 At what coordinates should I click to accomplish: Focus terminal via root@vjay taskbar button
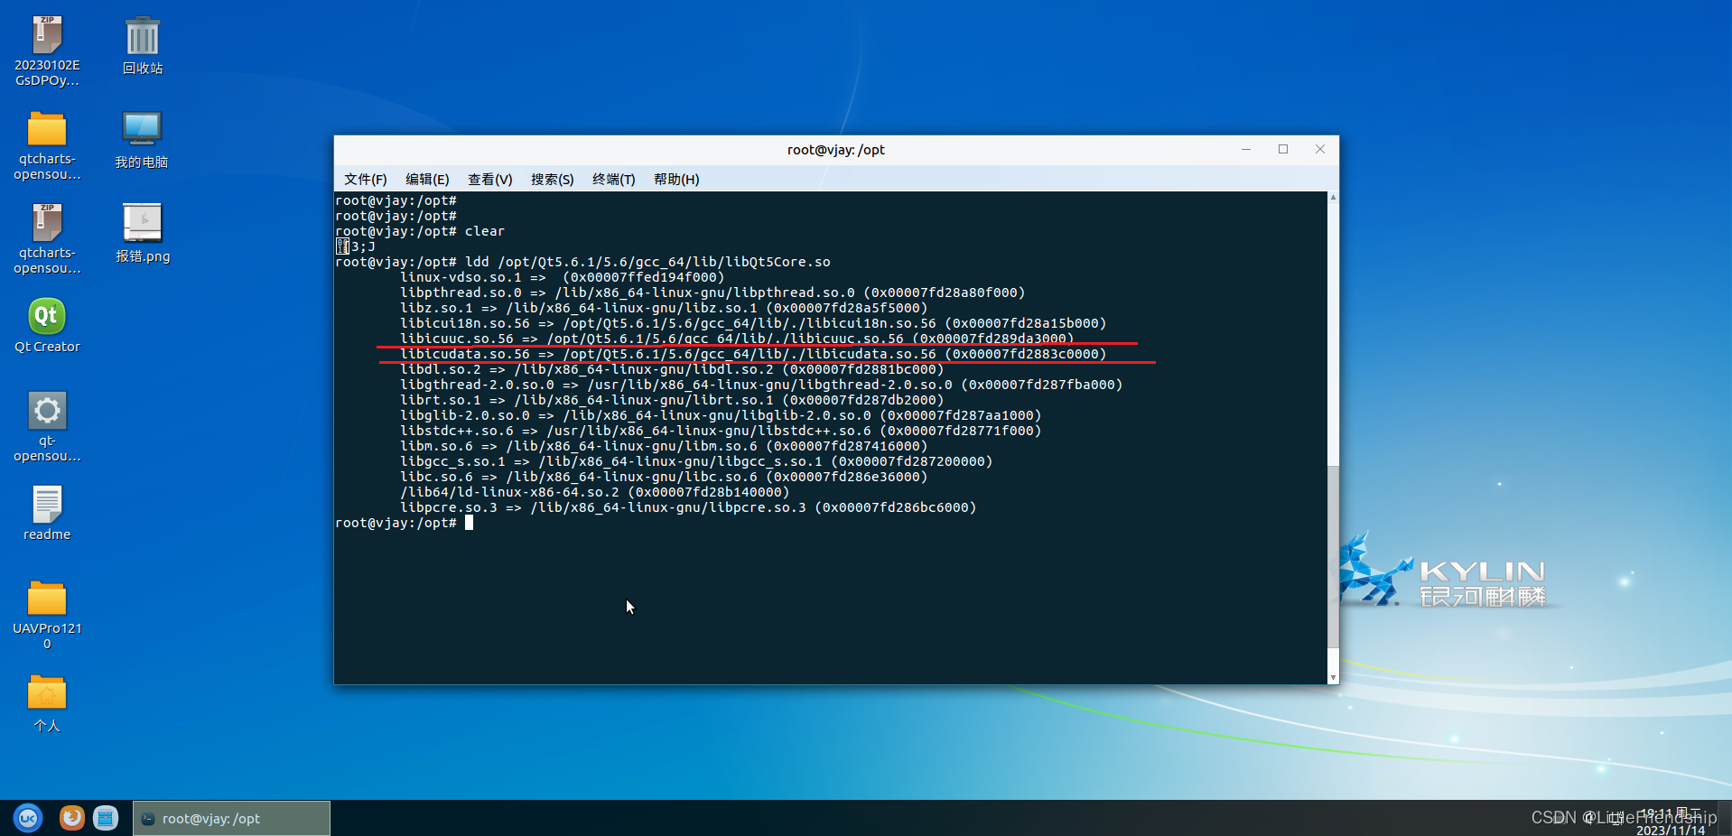[230, 818]
